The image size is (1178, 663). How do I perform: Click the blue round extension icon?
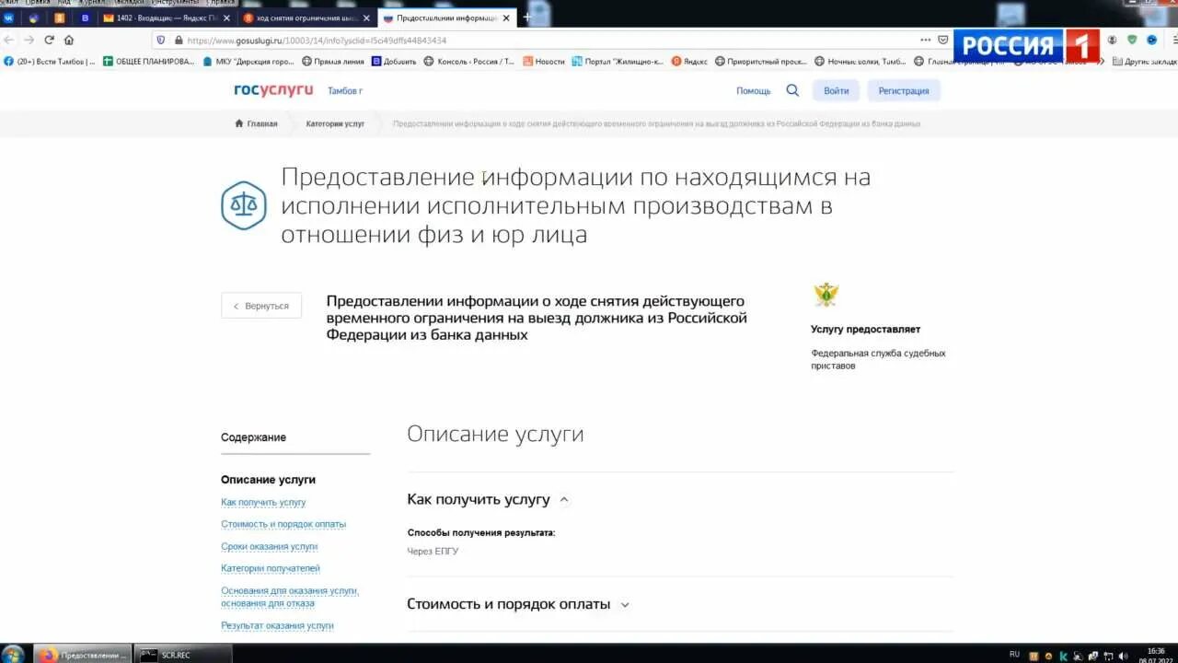coord(1151,40)
